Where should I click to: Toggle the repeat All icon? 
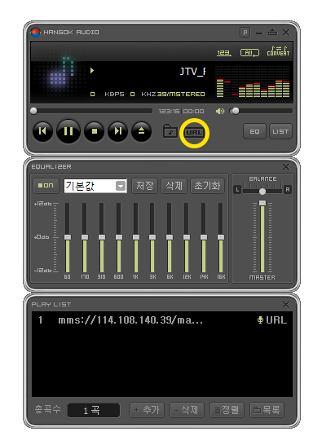(249, 53)
